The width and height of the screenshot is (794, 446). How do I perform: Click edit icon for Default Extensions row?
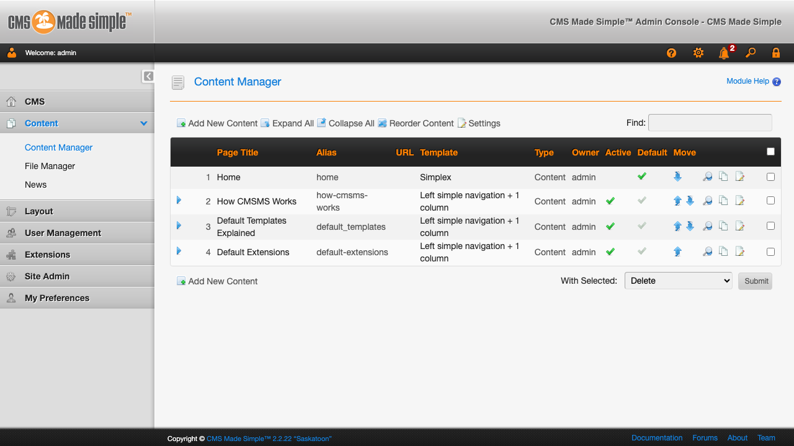click(x=739, y=251)
